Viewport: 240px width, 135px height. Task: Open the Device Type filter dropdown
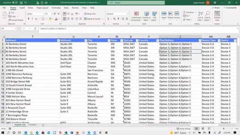[x=219, y=40]
